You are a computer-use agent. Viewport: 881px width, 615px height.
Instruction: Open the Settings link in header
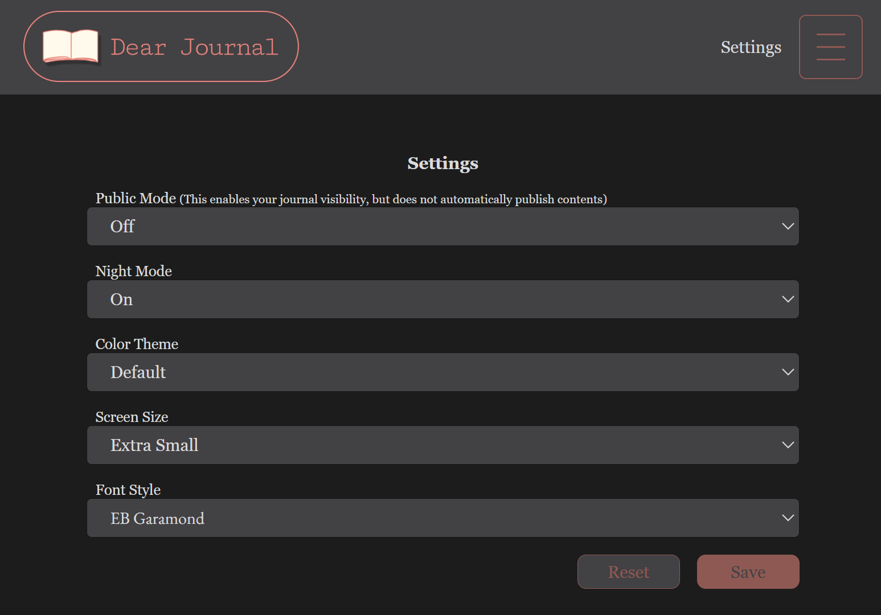751,47
